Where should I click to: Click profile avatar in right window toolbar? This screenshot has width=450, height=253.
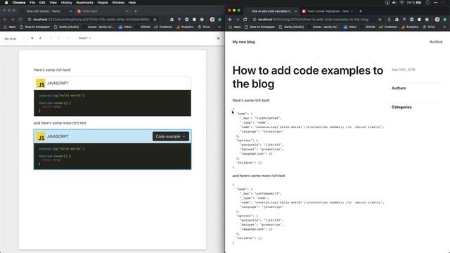(437, 20)
